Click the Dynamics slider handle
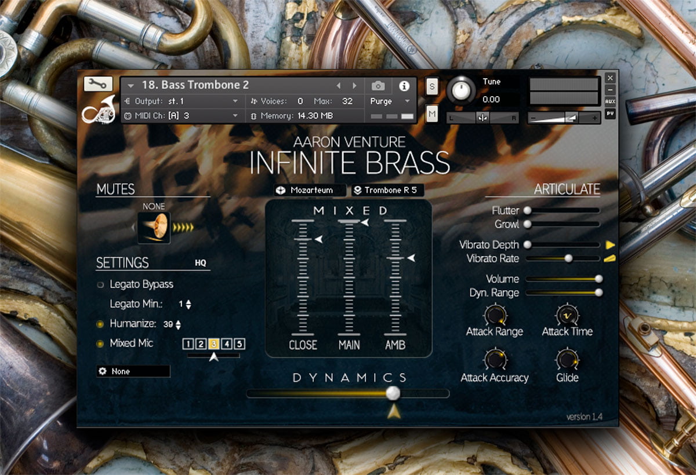The width and height of the screenshot is (696, 475). coord(393,393)
